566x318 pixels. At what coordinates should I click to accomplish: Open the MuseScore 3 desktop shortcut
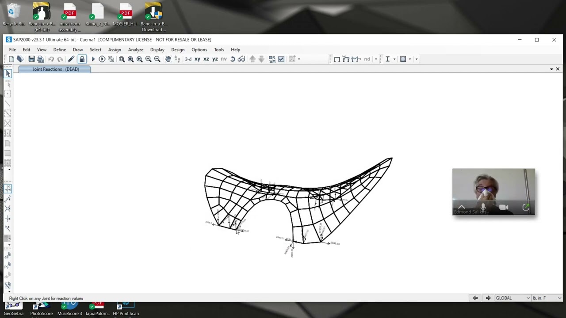click(x=69, y=309)
